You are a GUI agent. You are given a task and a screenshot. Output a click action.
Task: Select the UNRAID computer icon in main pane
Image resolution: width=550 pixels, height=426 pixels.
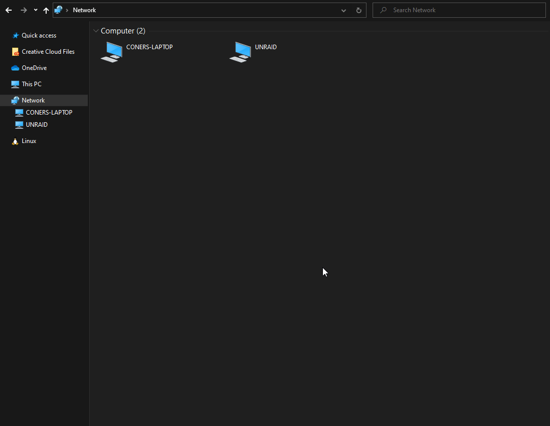(240, 52)
